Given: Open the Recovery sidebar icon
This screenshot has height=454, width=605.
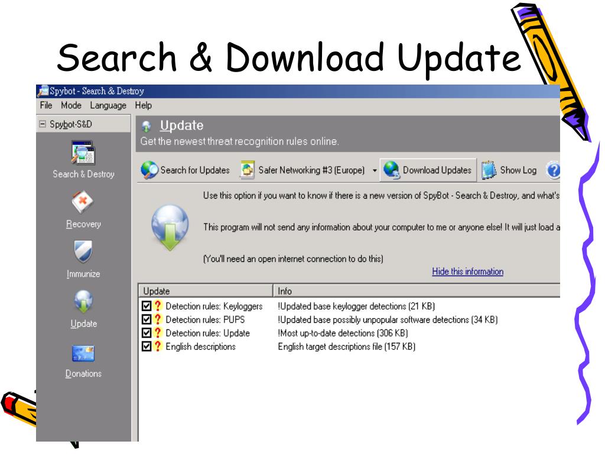Looking at the screenshot, I should click(83, 202).
